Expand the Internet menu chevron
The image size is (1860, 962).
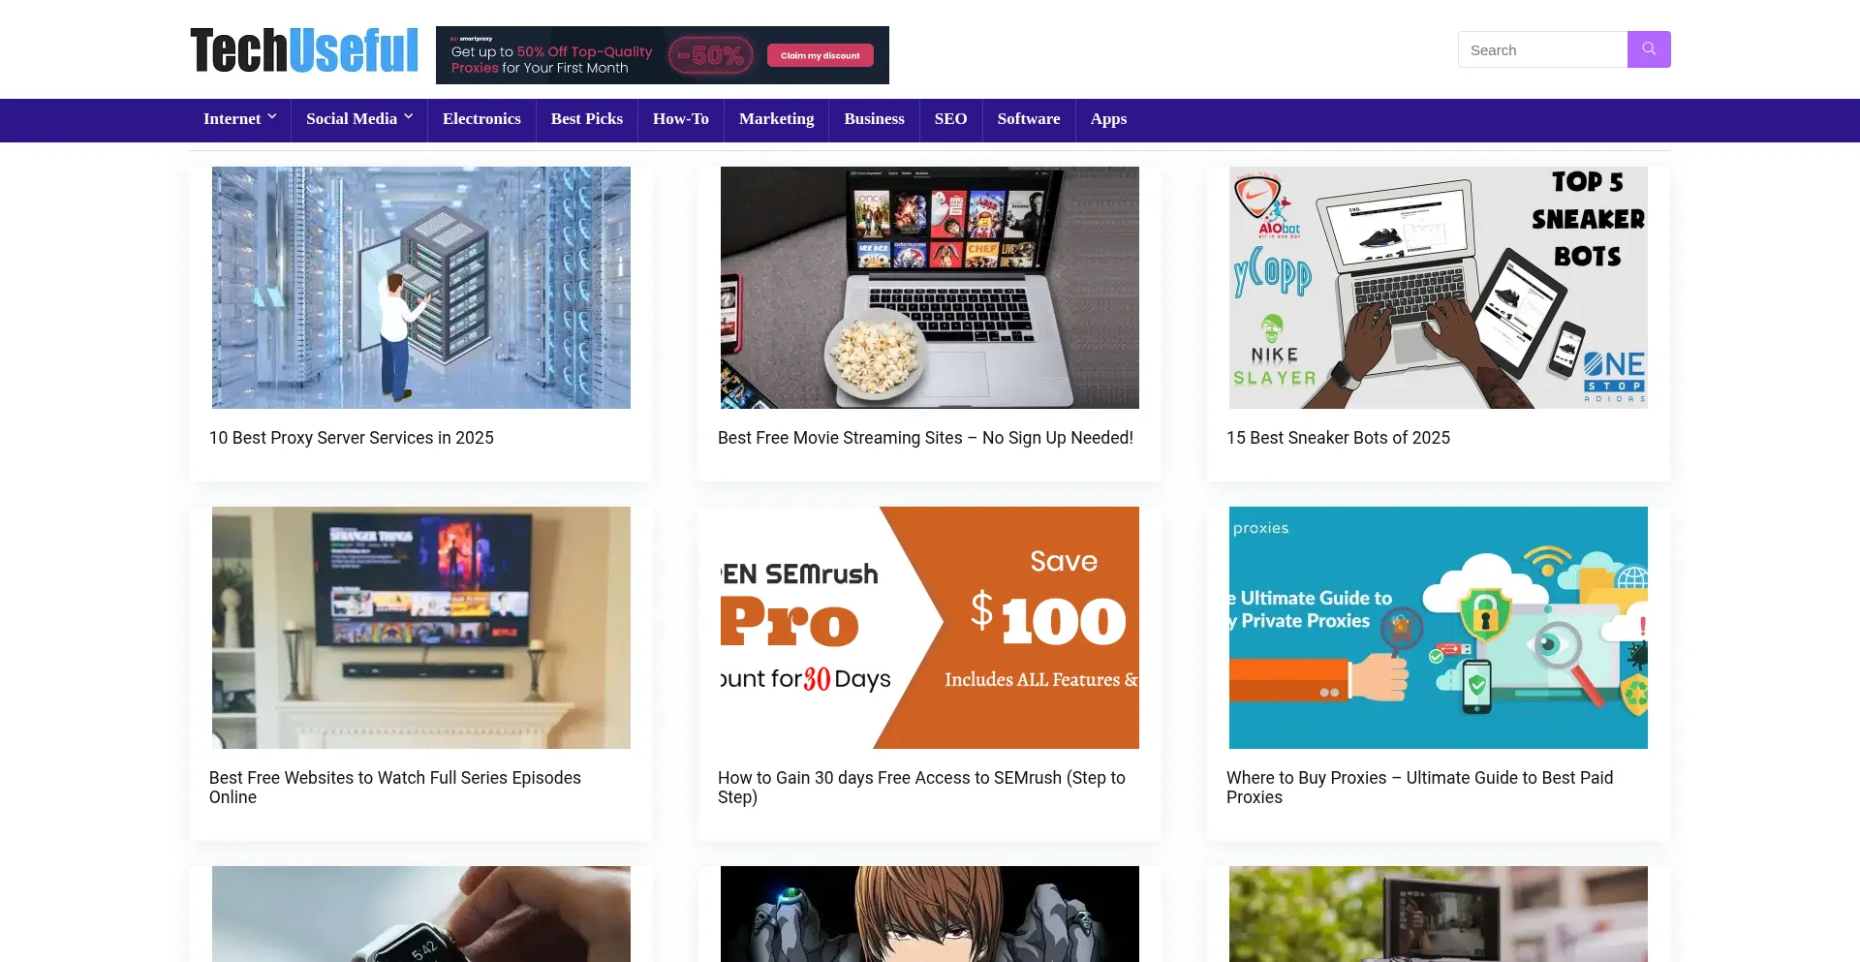(x=272, y=117)
